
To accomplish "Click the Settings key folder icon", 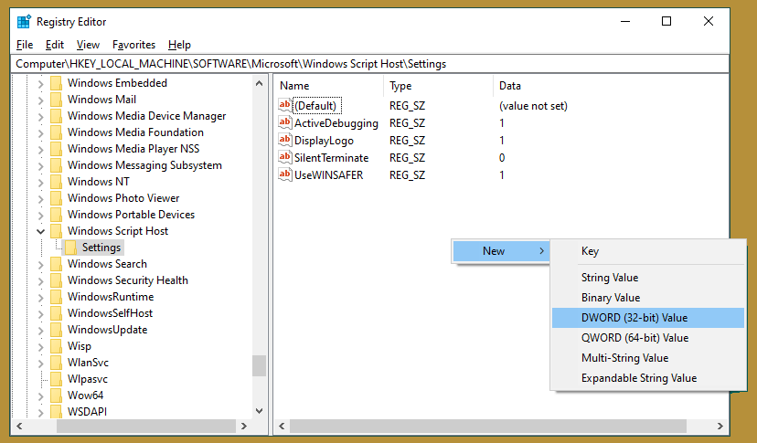I will [71, 248].
